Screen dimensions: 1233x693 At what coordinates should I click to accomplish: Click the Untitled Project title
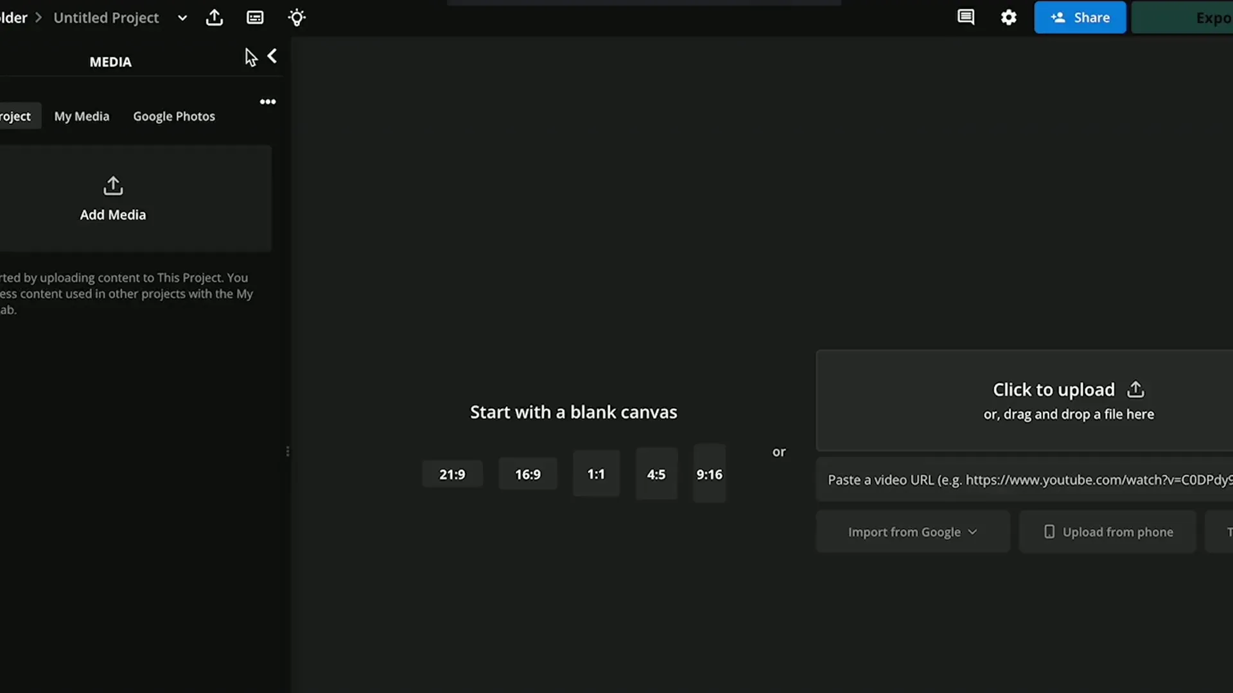coord(106,18)
